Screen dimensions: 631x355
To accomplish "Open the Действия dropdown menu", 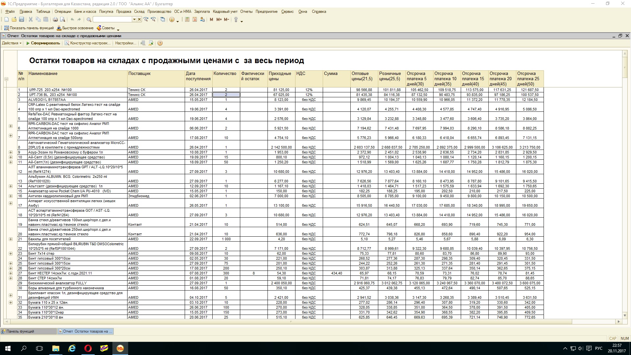I will tap(12, 43).
